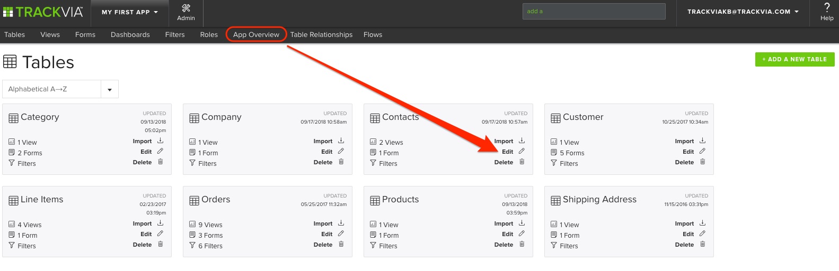Screen dimensions: 839x271
Task: Click the import icon on Customer card
Action: [702, 141]
